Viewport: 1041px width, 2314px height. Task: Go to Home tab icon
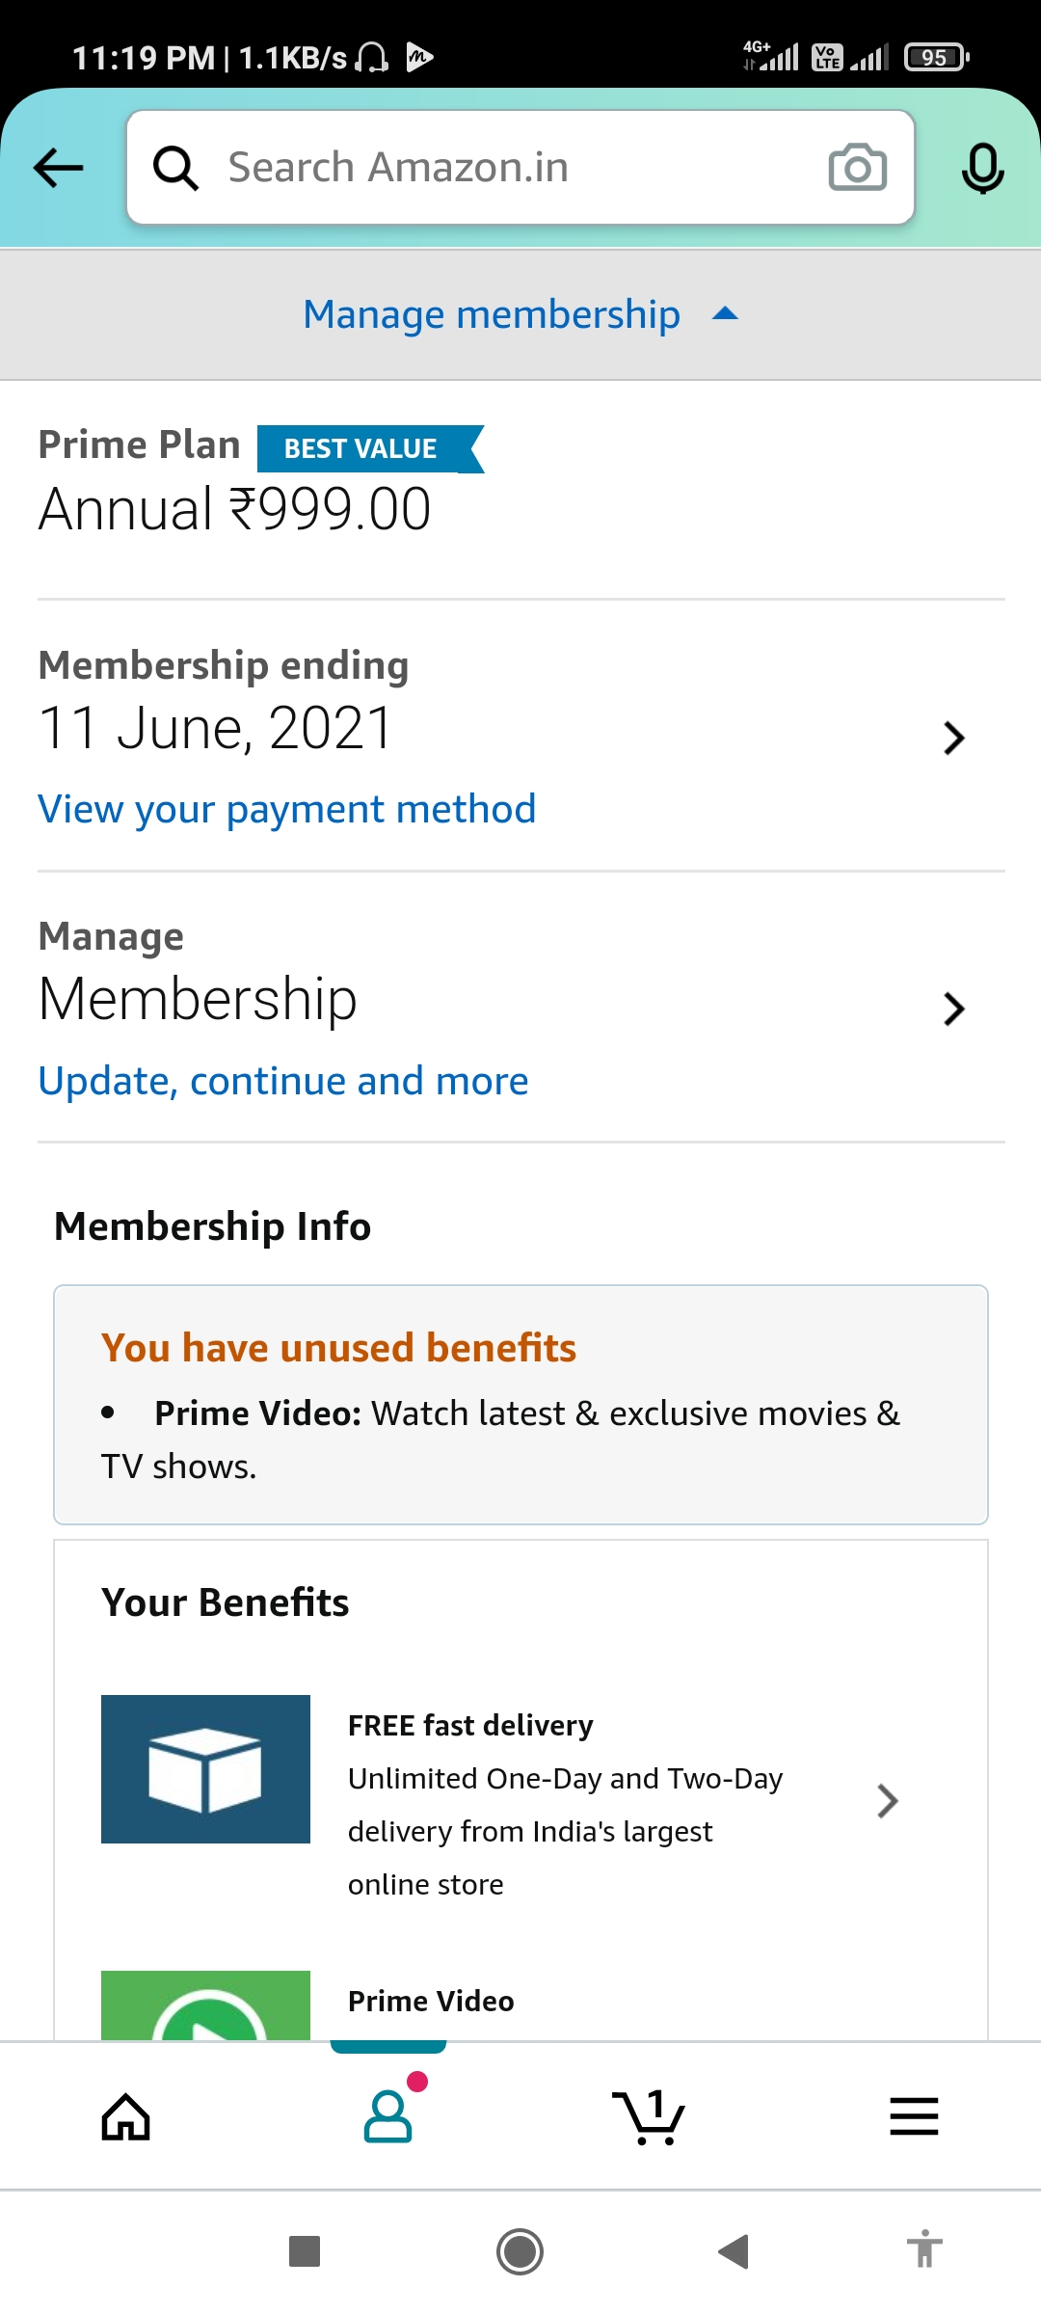(126, 2117)
